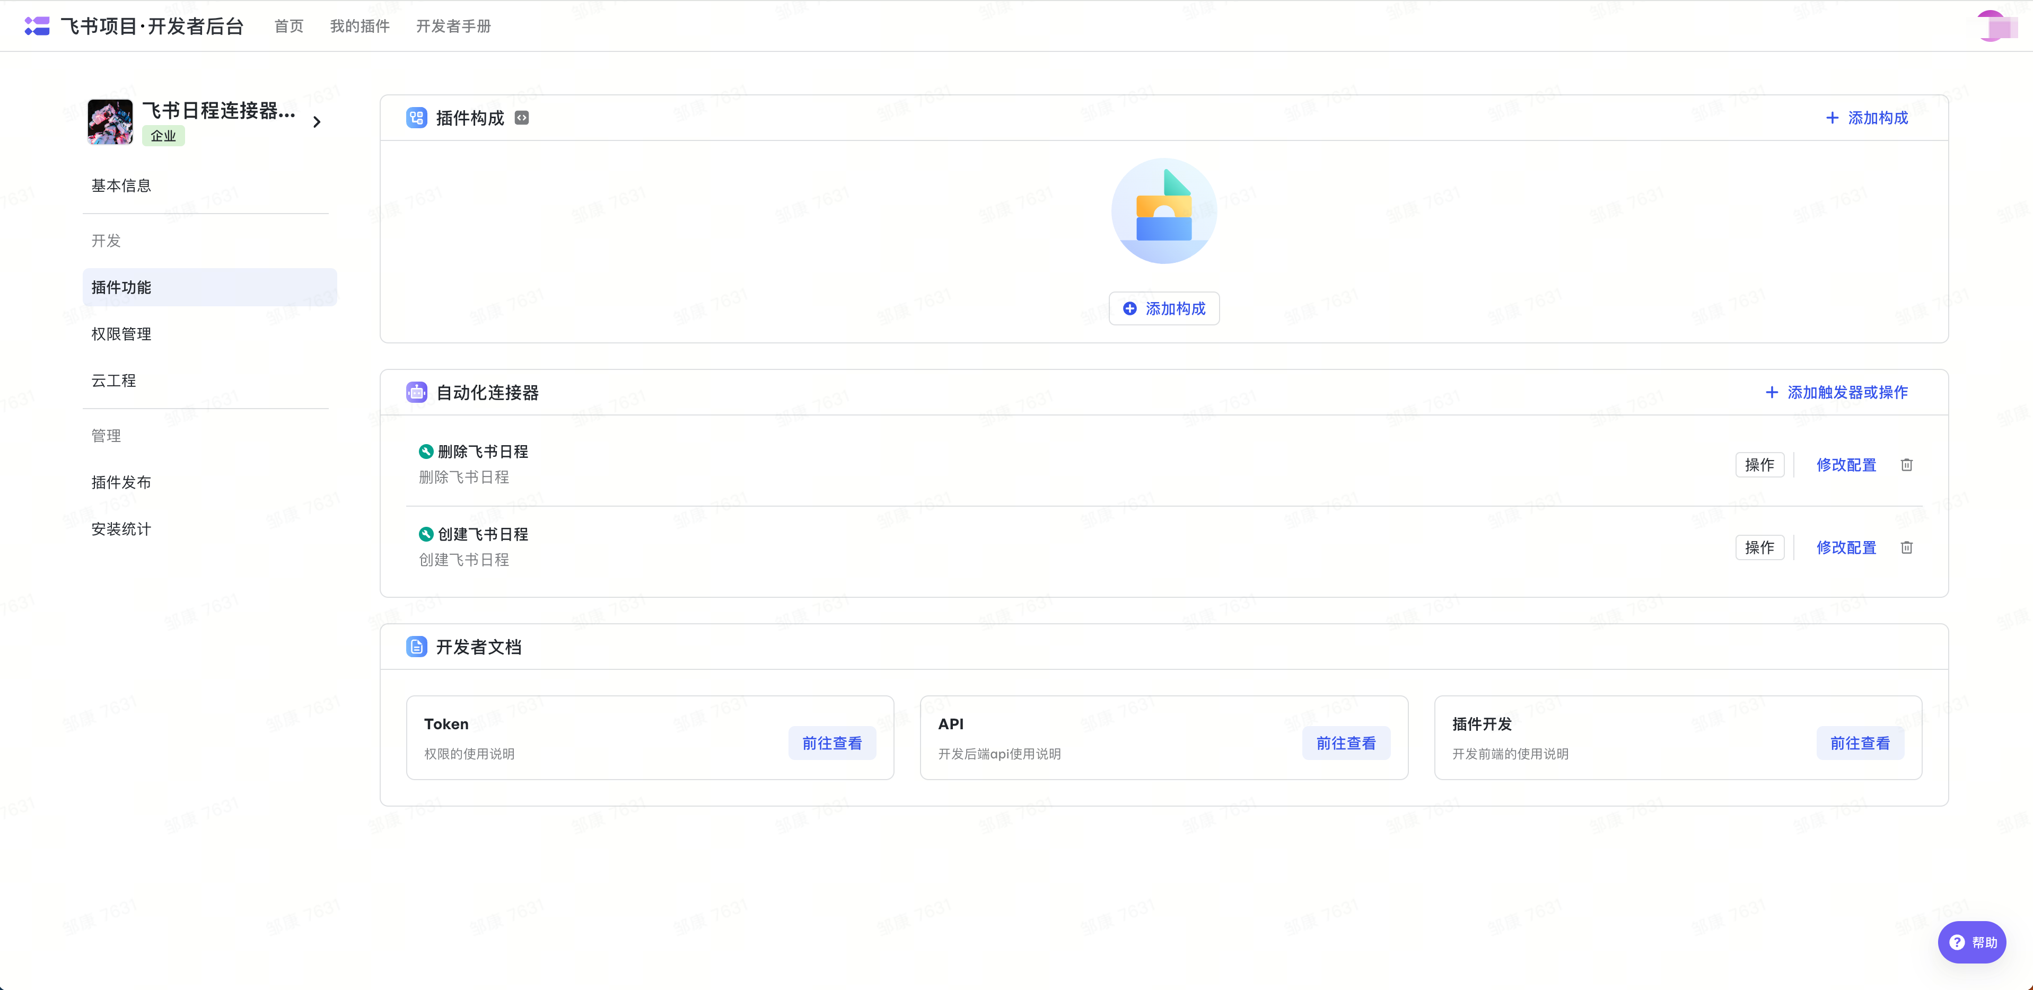The width and height of the screenshot is (2033, 990).
Task: Click the 开发者文档 document icon
Action: point(417,647)
